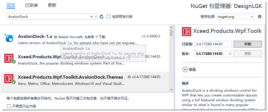Image resolution: width=268 pixels, height=112 pixels.
Task: Open the 已安装 tab
Action: pyautogui.click(x=32, y=5)
